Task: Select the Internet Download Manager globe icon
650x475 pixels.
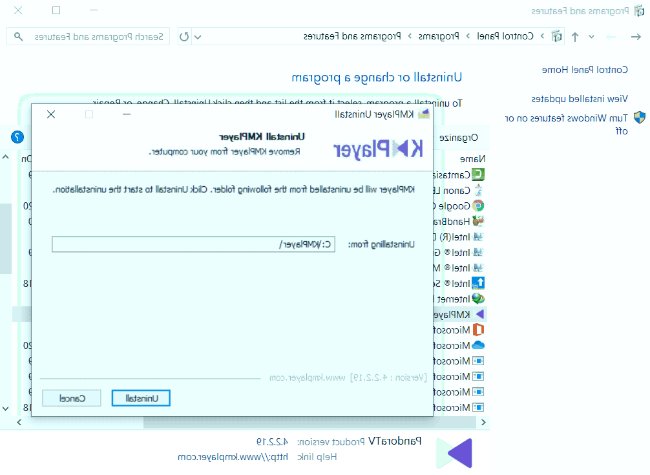Action: 478,299
